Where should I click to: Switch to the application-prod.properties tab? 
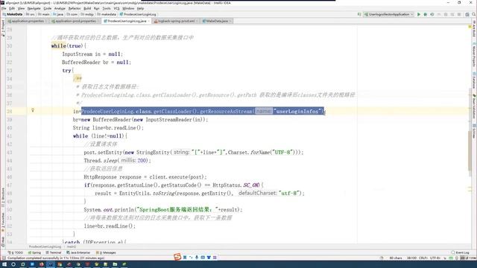click(x=75, y=21)
